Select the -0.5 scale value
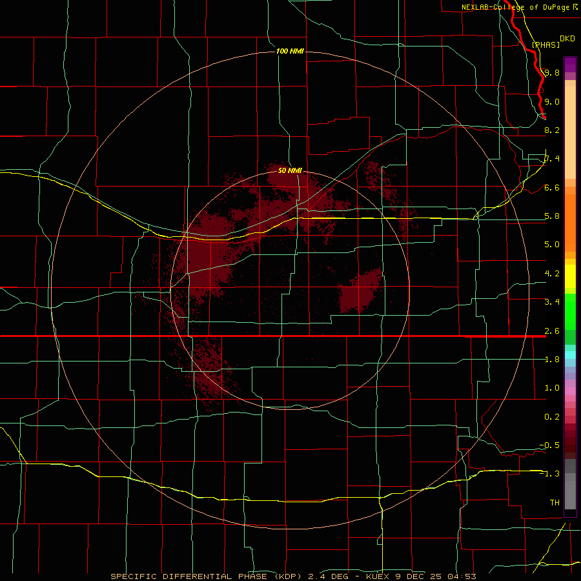This screenshot has height=581, width=581. [x=549, y=445]
